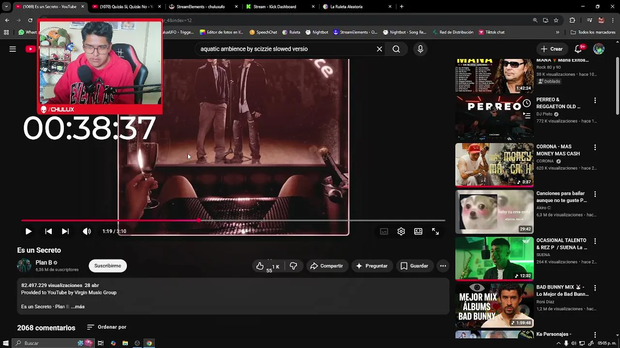Open the YouTube account avatar menu
Screen dimensions: 620x348
coord(599,49)
